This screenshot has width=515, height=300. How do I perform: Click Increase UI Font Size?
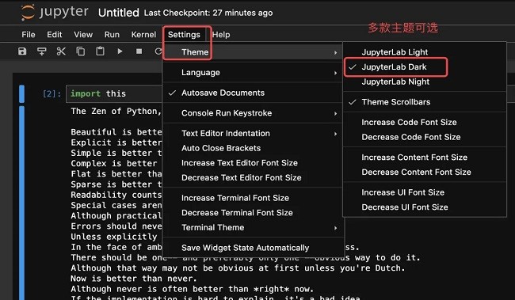coord(425,192)
